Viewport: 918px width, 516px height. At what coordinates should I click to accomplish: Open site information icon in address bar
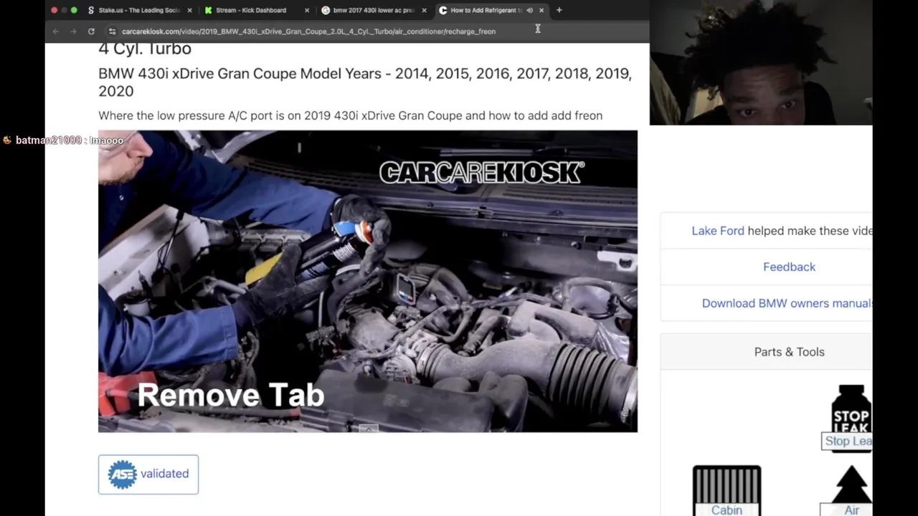[x=111, y=32]
